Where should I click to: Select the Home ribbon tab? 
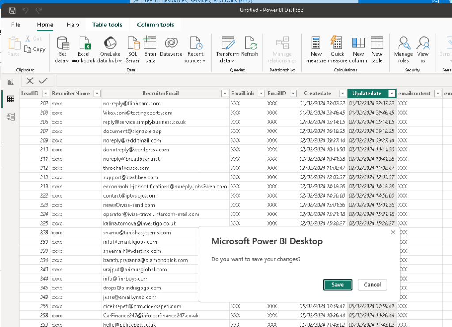click(45, 25)
